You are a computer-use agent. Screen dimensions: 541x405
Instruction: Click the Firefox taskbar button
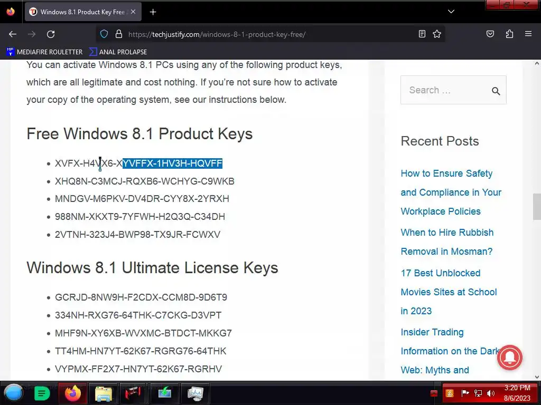pyautogui.click(x=72, y=393)
